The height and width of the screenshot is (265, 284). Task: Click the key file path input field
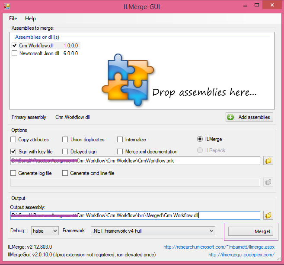pyautogui.click(x=135, y=161)
